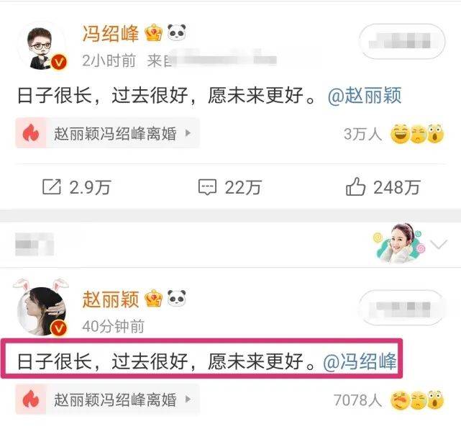The width and height of the screenshot is (461, 429).
Task: Open first 赵丽颖冯绍峰离婚 topic arrow
Action: pyautogui.click(x=188, y=133)
